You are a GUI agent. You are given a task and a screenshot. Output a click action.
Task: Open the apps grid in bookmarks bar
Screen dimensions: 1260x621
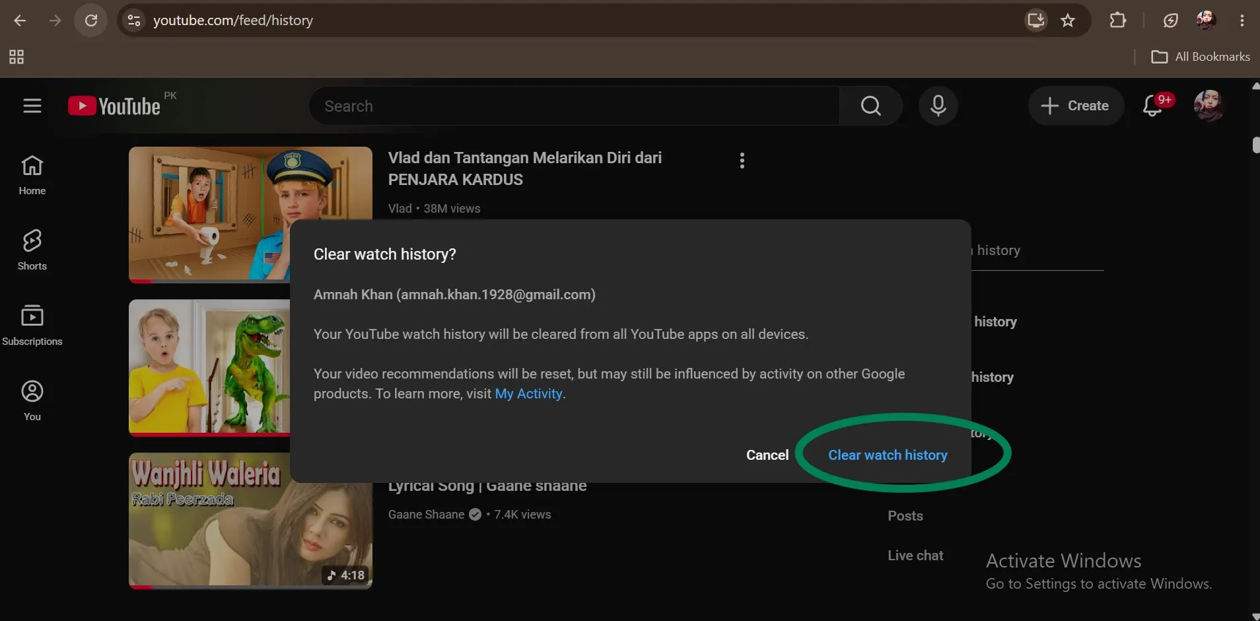17,57
